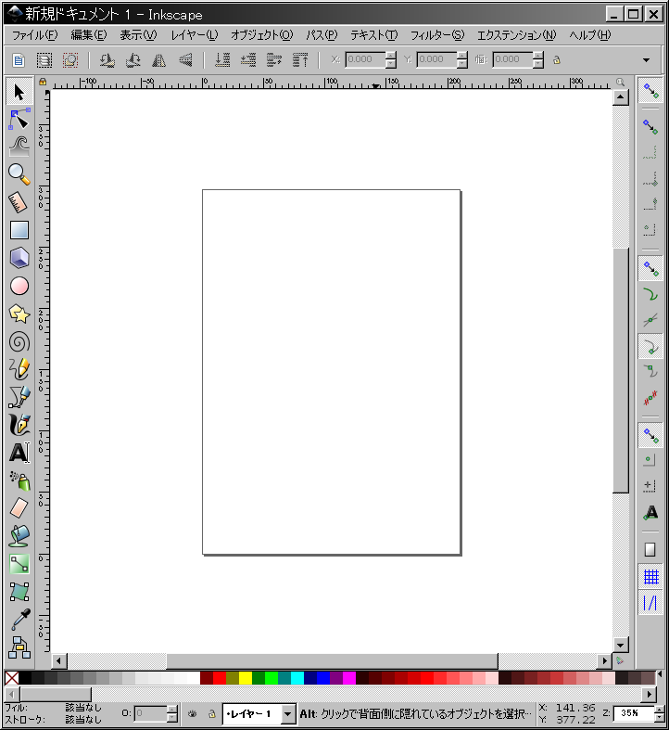Select the Paint Bucket fill tool
This screenshot has width=669, height=730.
(x=19, y=536)
